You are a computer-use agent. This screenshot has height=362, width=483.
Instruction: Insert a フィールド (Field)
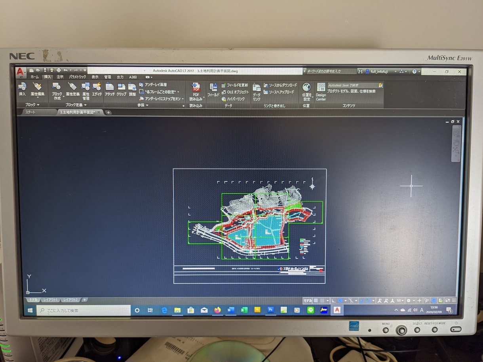(213, 90)
